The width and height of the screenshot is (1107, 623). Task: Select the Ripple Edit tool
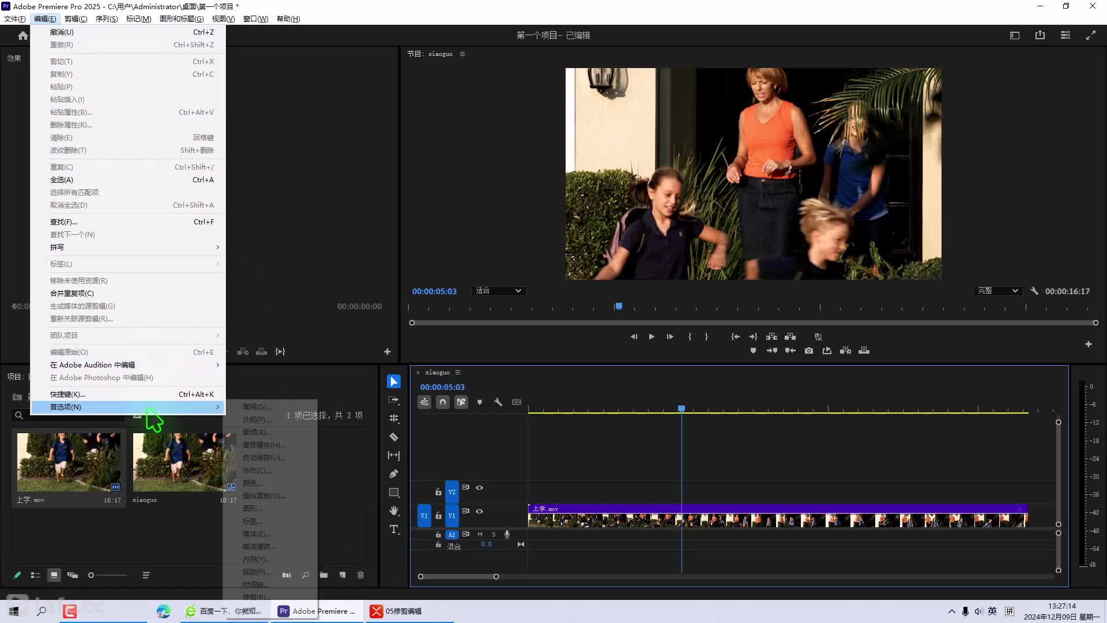point(394,418)
